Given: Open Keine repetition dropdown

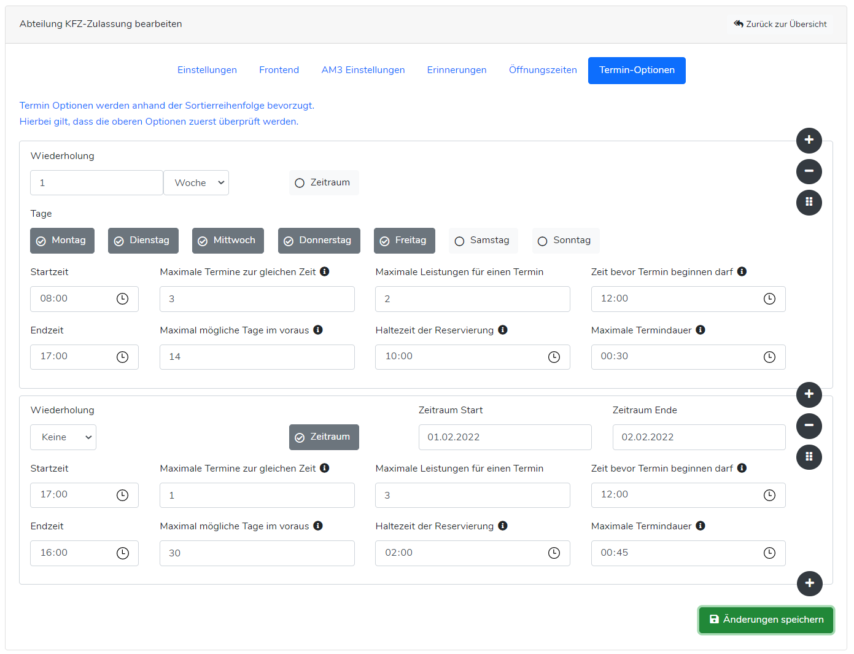Looking at the screenshot, I should [x=63, y=437].
